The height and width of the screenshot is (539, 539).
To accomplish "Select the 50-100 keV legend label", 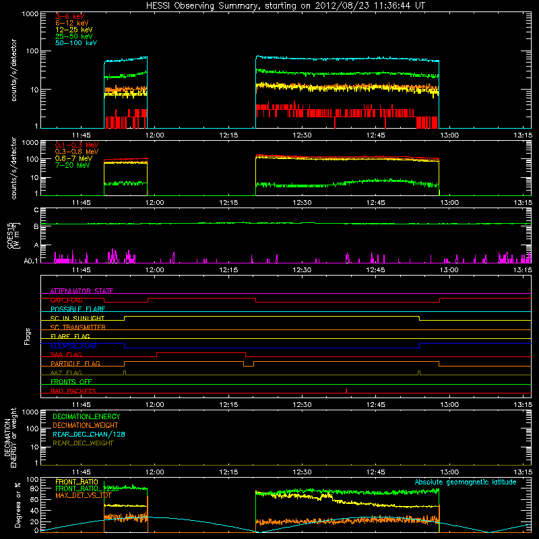I will pos(76,43).
